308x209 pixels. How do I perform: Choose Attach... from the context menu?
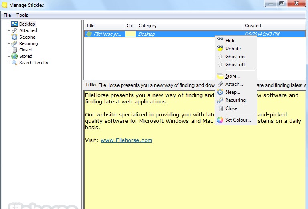(x=236, y=84)
